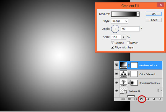The height and width of the screenshot is (112, 166).
Task: Click the Angle value input field
Action: point(130,29)
